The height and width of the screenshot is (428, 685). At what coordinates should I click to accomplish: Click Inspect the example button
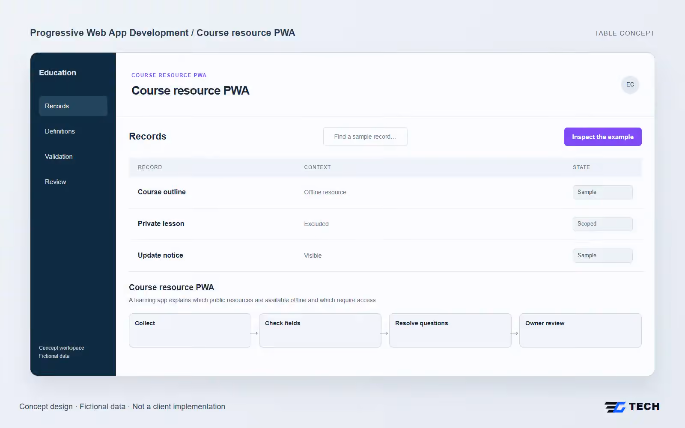click(x=602, y=137)
